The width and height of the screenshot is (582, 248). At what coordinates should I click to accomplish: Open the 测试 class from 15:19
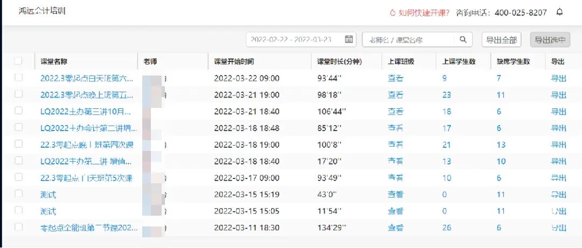(x=48, y=195)
